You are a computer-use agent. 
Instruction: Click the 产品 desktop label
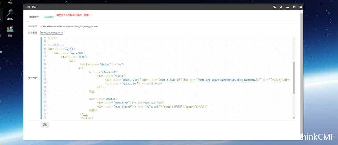[x=10, y=3]
